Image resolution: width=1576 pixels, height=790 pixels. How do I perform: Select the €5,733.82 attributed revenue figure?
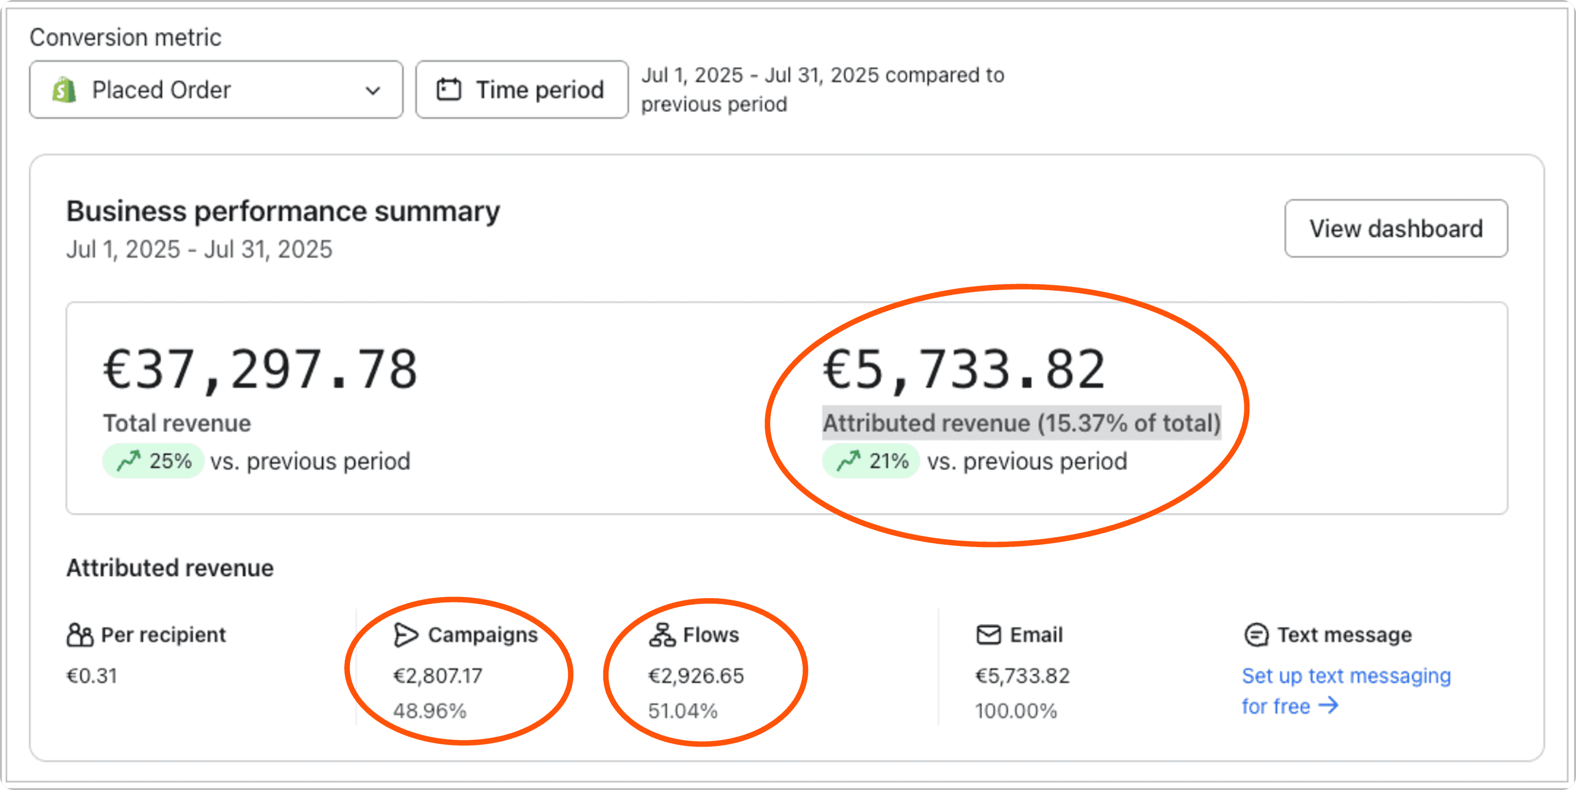tap(964, 369)
